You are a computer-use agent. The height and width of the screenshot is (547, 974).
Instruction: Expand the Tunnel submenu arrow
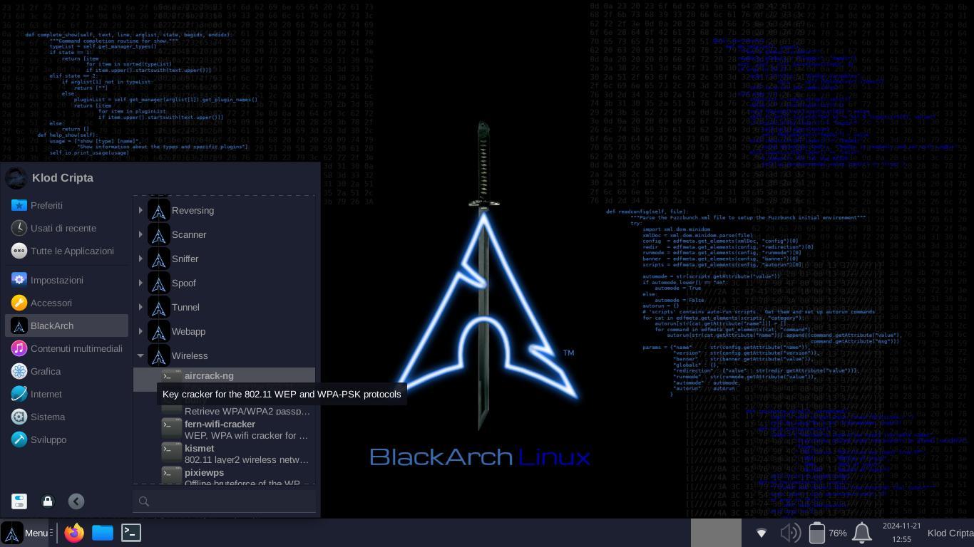click(140, 307)
